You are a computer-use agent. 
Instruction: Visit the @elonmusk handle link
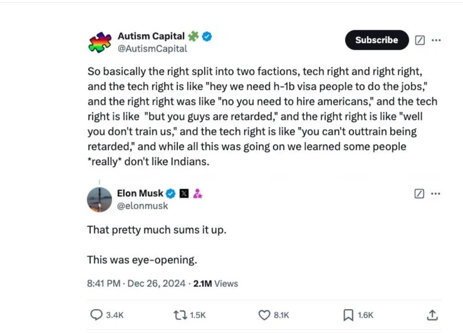[x=142, y=206]
